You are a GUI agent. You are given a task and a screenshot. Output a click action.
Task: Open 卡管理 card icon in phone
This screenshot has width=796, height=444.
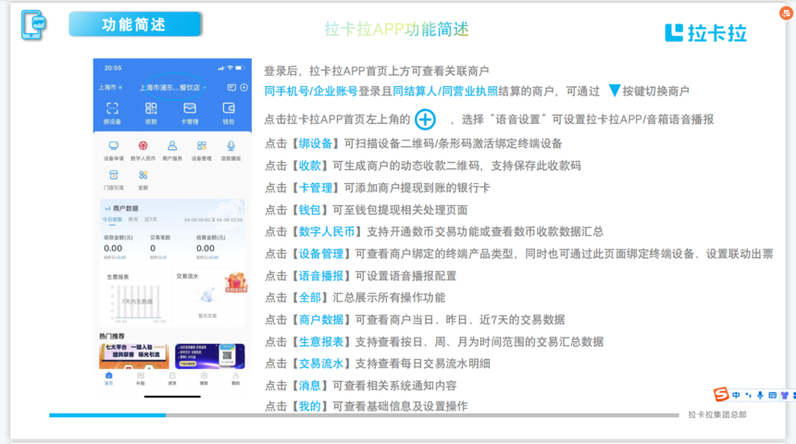click(190, 108)
